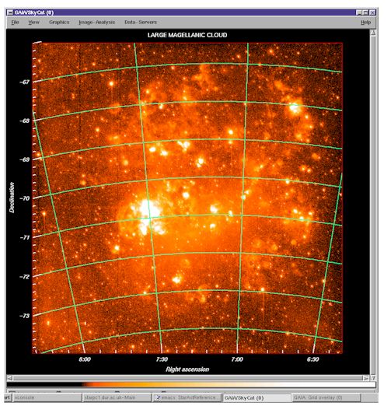Click the orange colour ramp bar

click(191, 385)
